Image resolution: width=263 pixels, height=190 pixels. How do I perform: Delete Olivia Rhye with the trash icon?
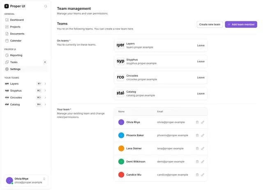[197, 122]
